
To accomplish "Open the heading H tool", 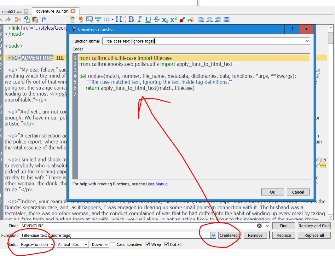I will point(119,20).
